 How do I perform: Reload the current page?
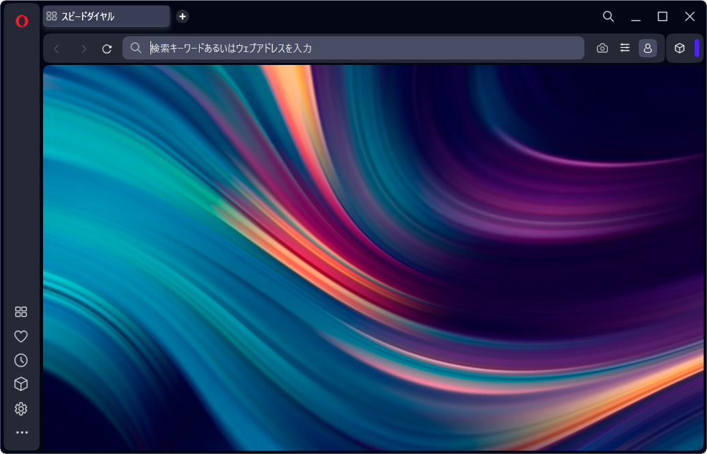click(x=107, y=49)
